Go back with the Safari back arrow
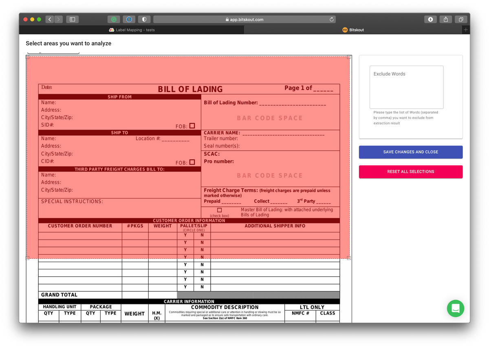This screenshot has height=348, width=489. tap(50, 19)
